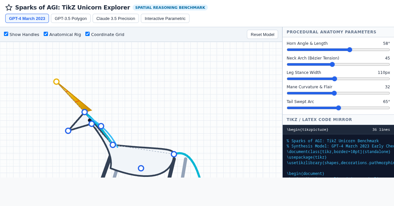Click the \begin{tikzpicture} code header

pos(308,130)
